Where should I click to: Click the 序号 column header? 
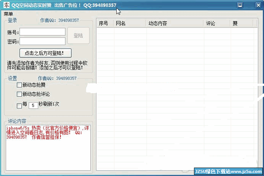[105, 23]
